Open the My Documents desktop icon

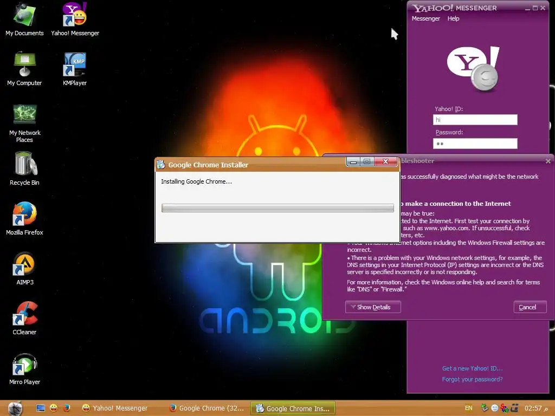click(x=24, y=19)
